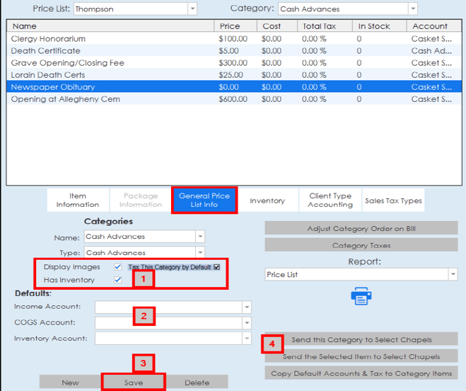Expand the Price List dropdown at top
The width and height of the screenshot is (466, 391).
(x=192, y=9)
